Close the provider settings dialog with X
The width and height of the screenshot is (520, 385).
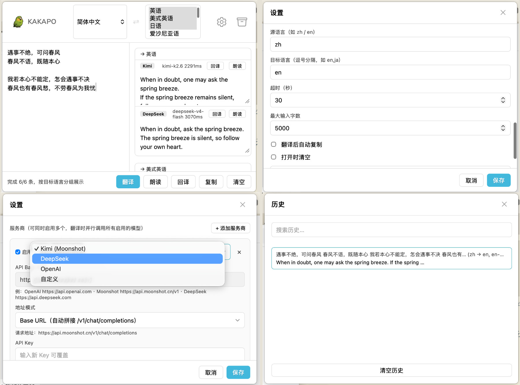click(243, 204)
